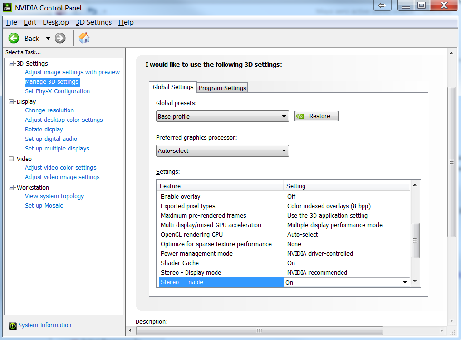This screenshot has width=461, height=340.
Task: Open Rotate display task
Action: pos(44,129)
